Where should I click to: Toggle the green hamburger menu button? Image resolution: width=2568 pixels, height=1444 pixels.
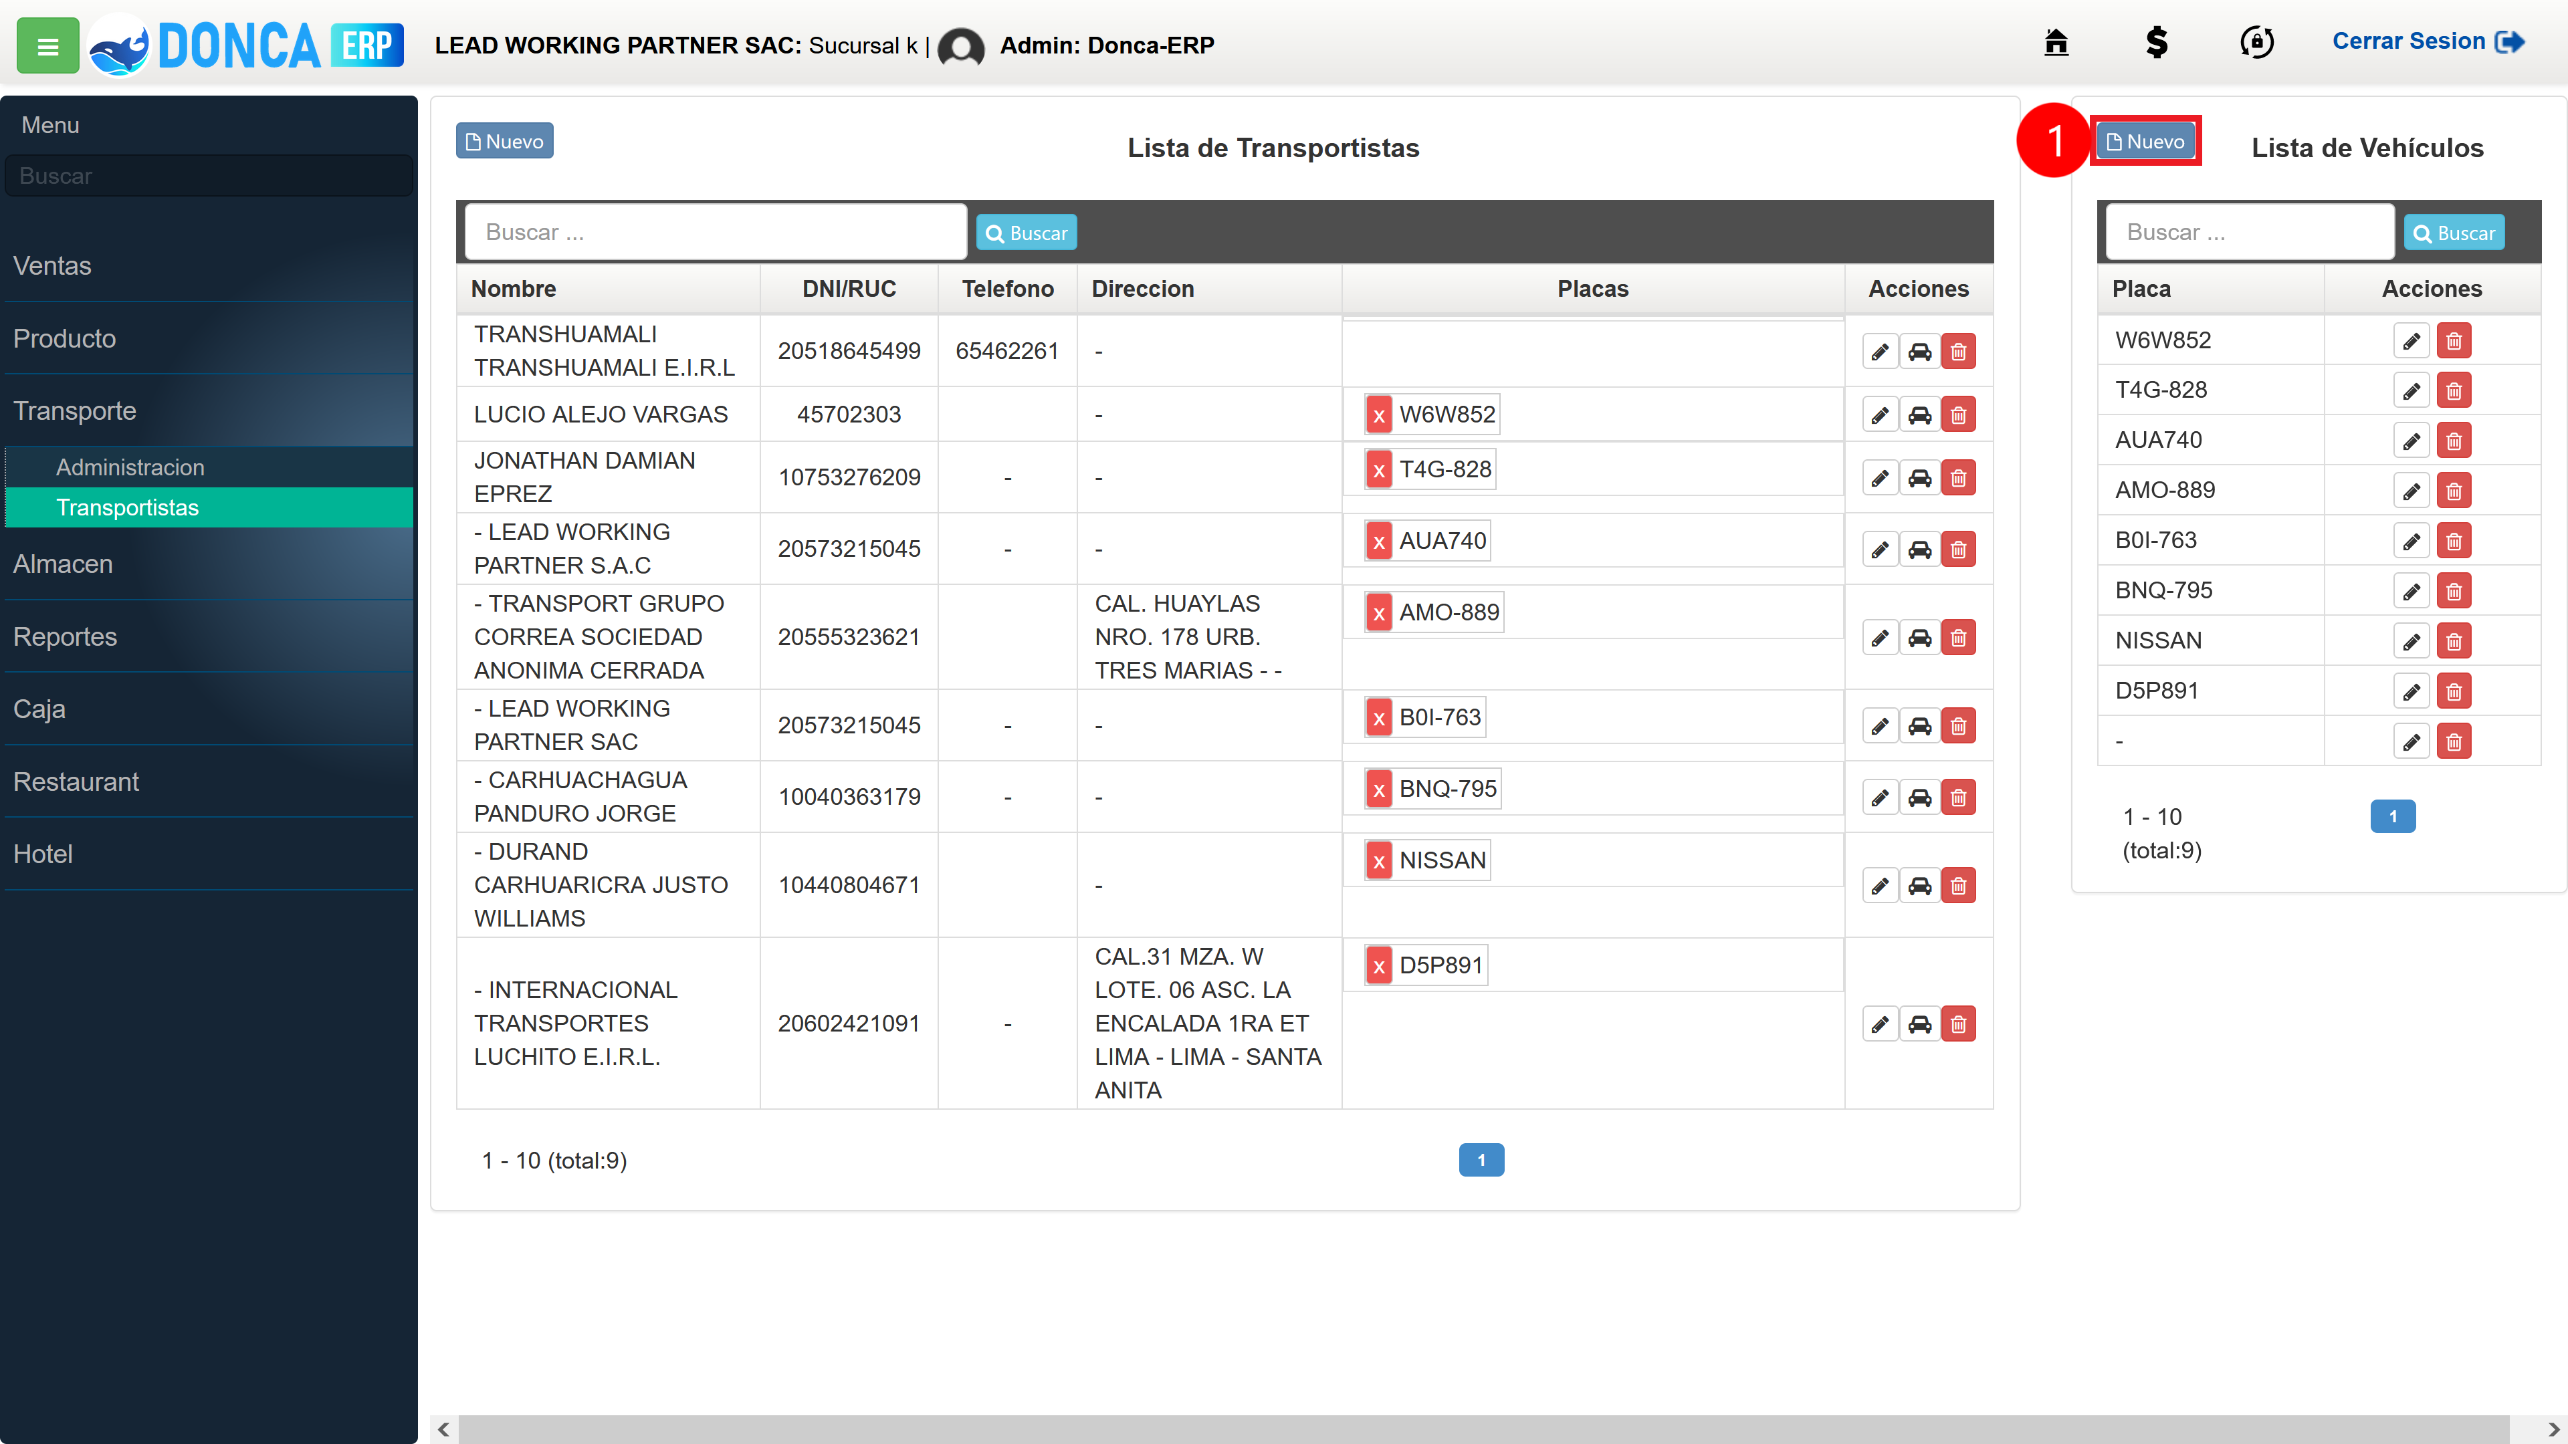pyautogui.click(x=47, y=46)
